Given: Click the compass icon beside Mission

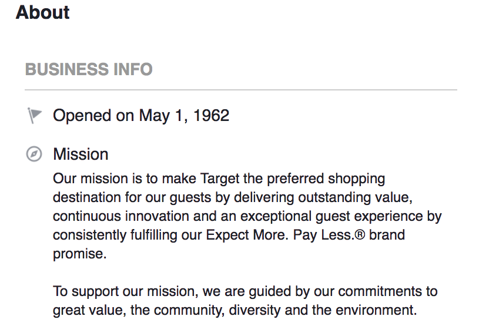Looking at the screenshot, I should click(34, 154).
